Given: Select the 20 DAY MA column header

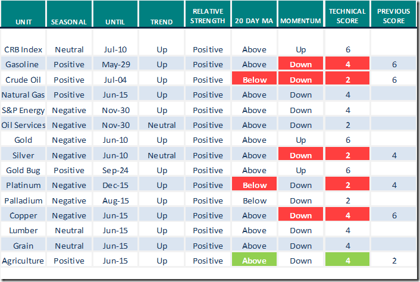Looking at the screenshot, I should click(x=255, y=22).
